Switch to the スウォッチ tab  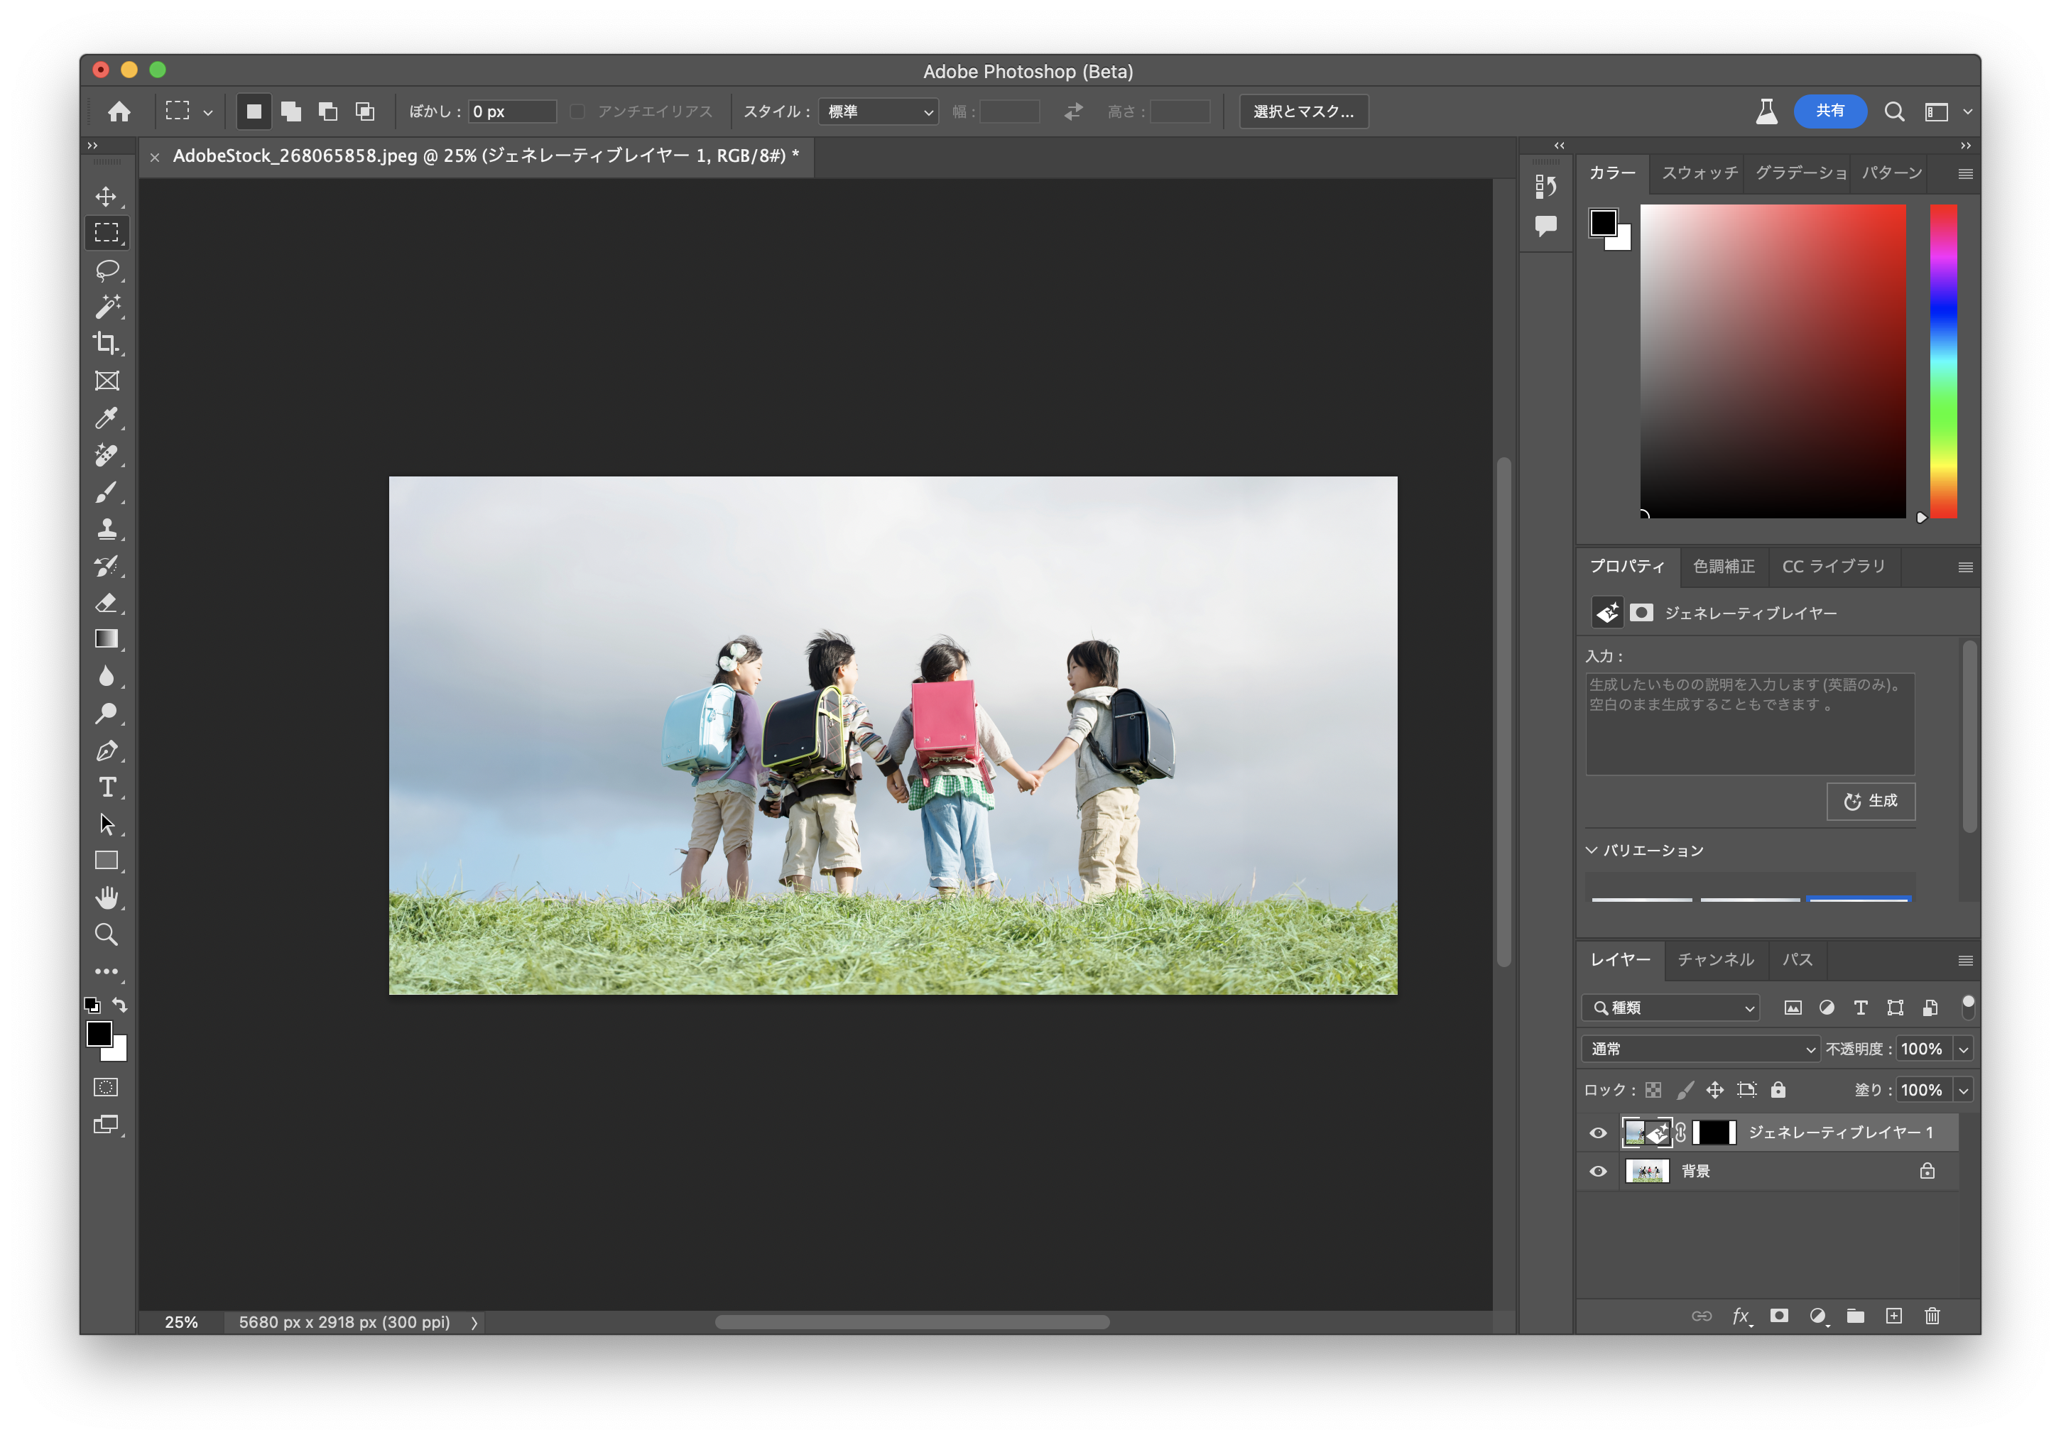pyautogui.click(x=1700, y=173)
